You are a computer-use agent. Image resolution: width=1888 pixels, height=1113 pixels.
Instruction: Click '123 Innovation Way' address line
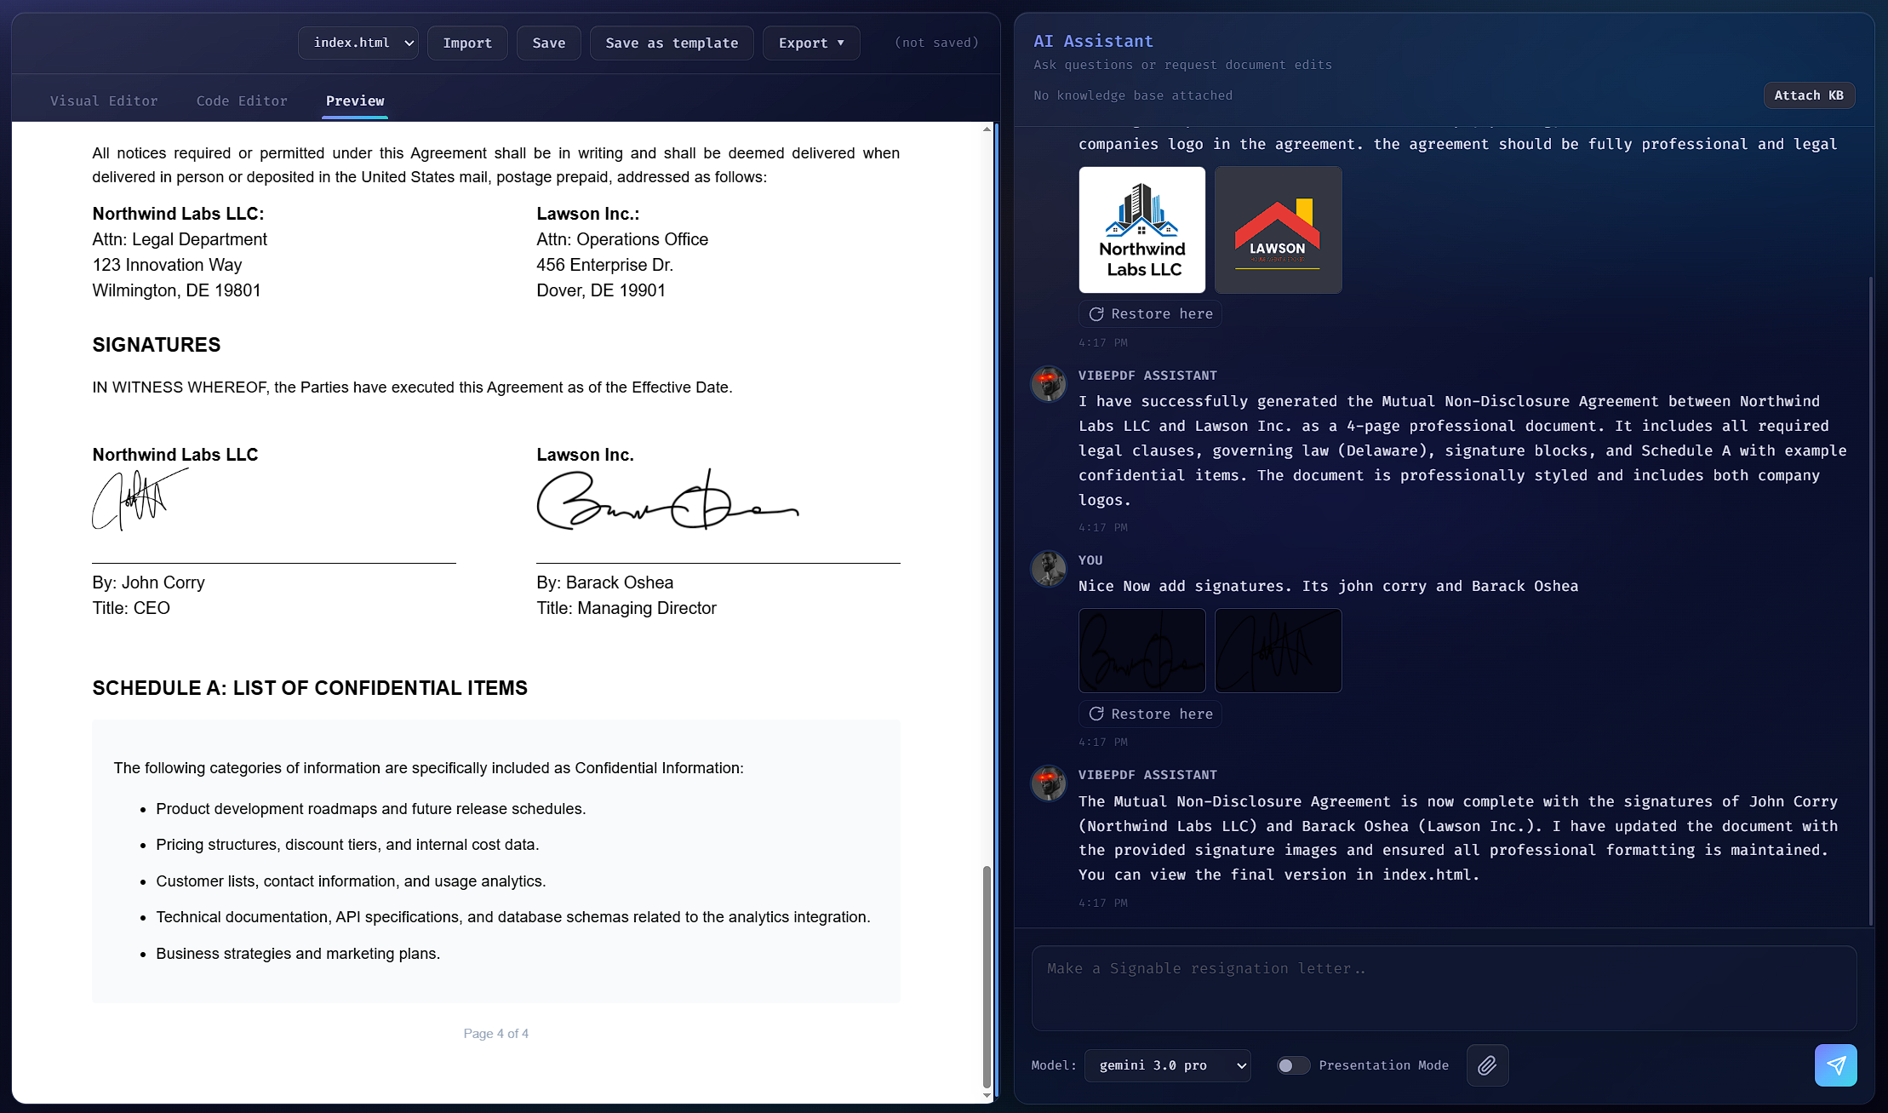[x=167, y=265]
